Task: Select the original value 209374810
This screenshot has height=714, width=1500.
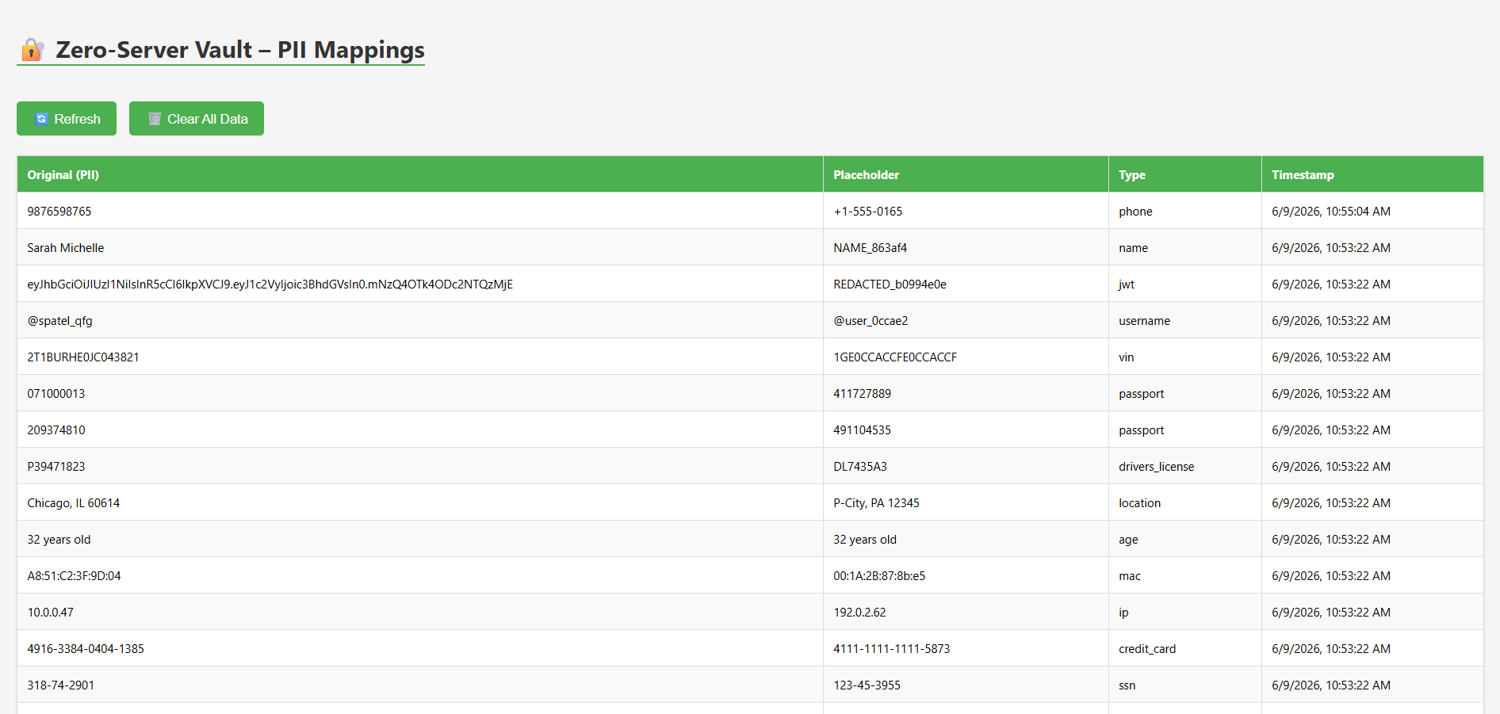Action: coord(56,430)
